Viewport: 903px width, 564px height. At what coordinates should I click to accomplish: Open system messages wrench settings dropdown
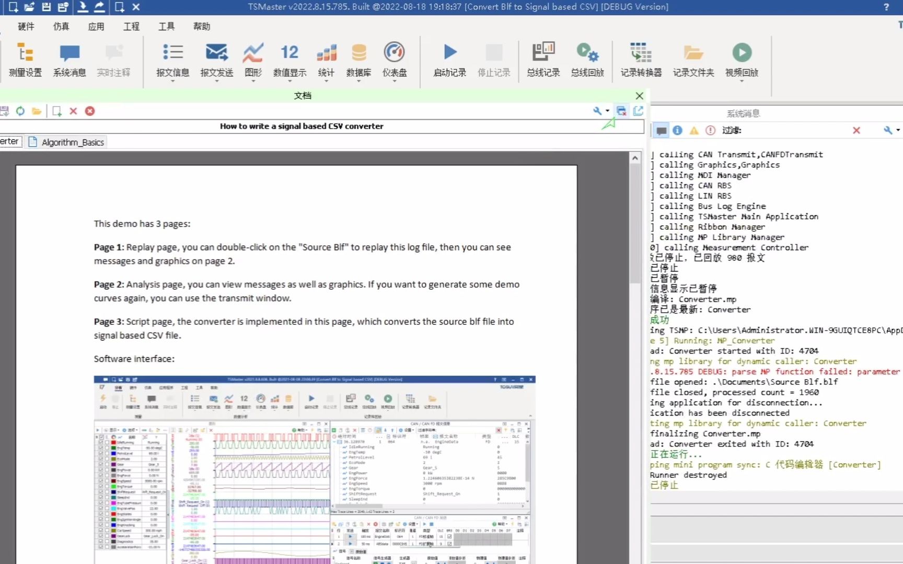(x=891, y=130)
